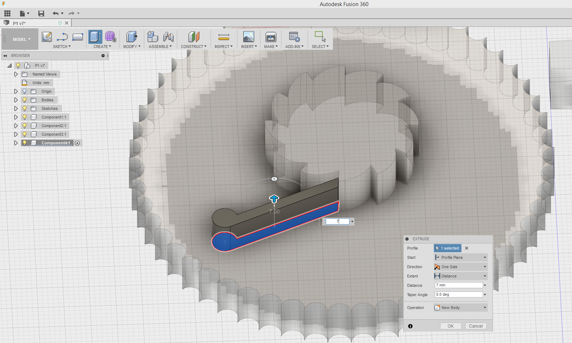The width and height of the screenshot is (572, 343).
Task: Click the '1 selected' profile button
Action: (448, 248)
